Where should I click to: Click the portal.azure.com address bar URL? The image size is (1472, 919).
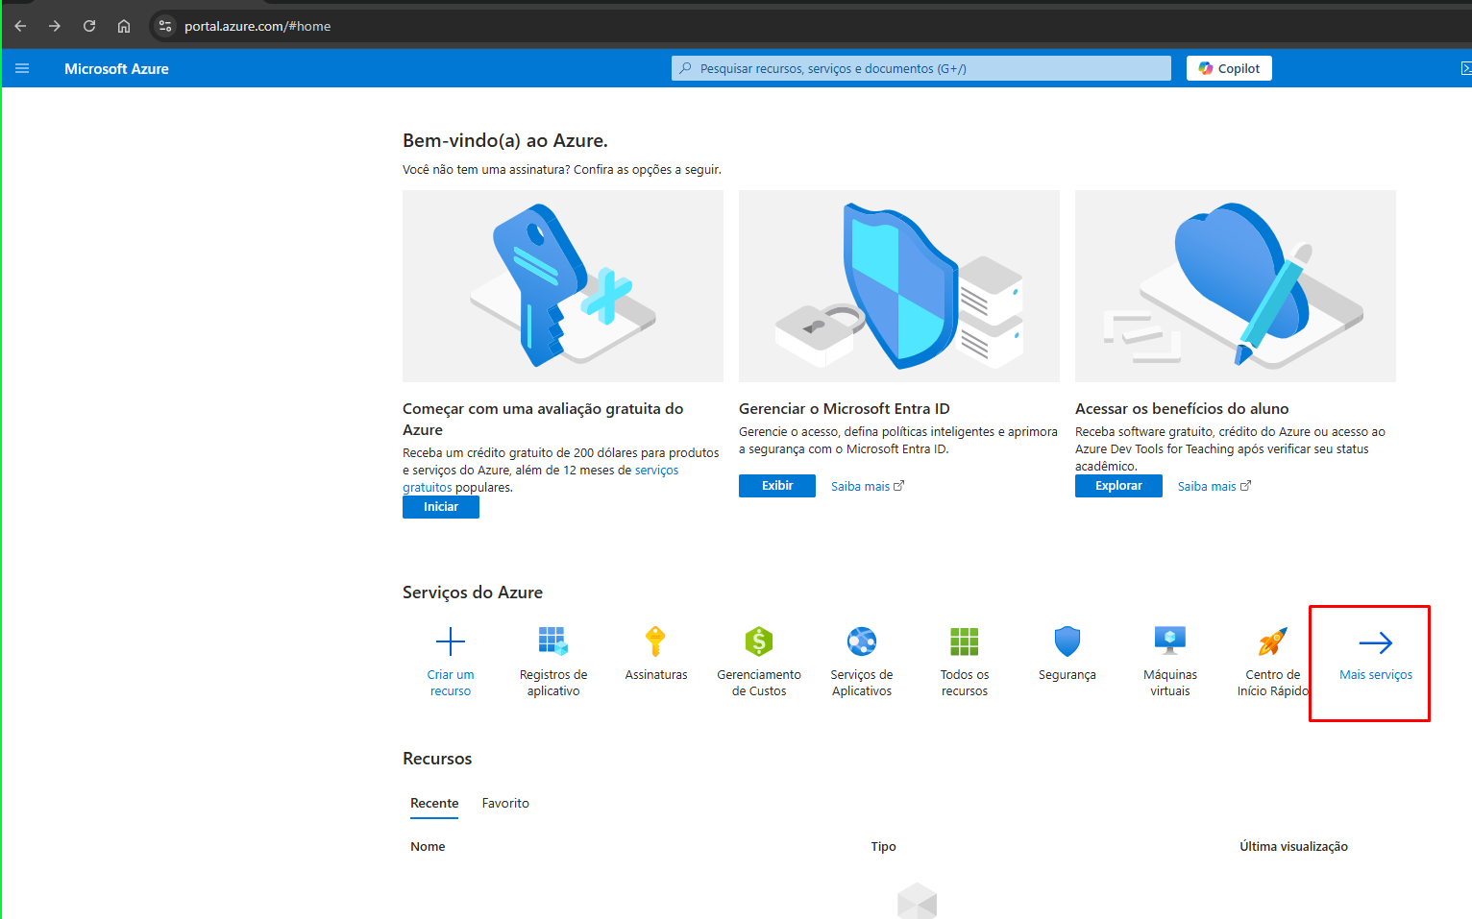[258, 26]
